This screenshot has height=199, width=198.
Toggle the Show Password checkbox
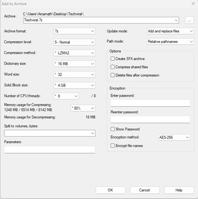point(113,129)
